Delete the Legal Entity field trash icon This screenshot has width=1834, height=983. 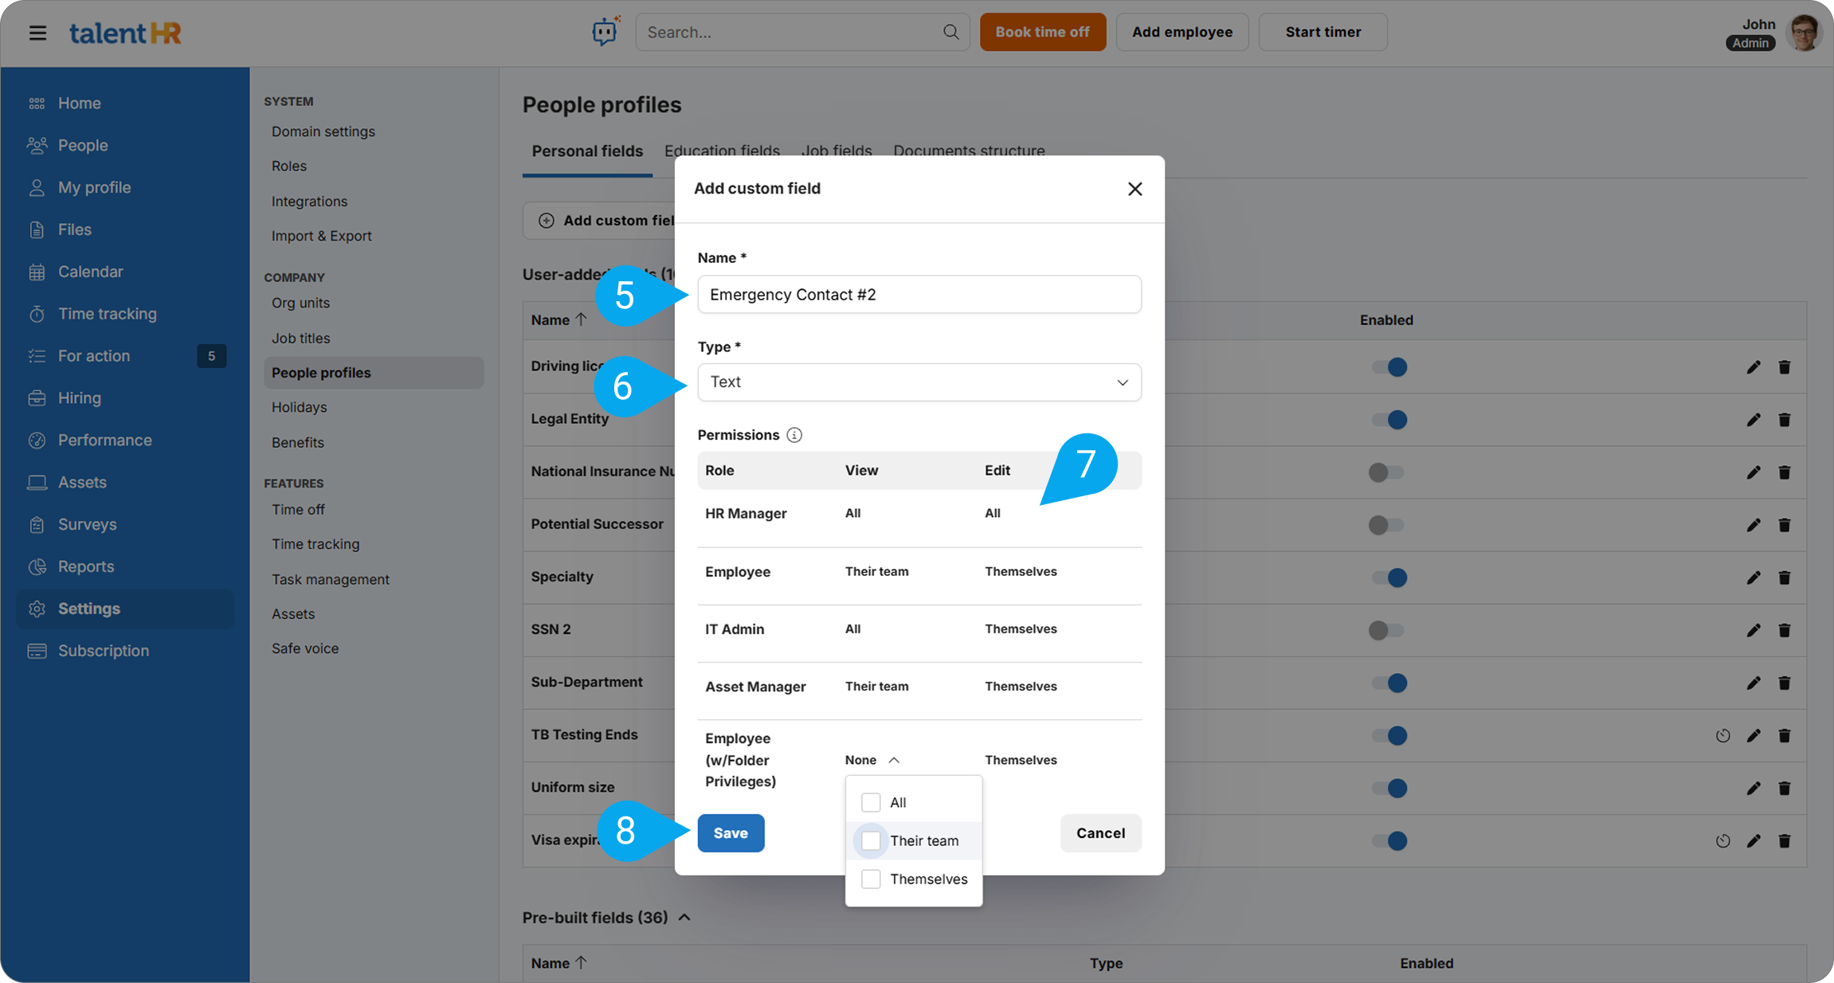(1784, 420)
